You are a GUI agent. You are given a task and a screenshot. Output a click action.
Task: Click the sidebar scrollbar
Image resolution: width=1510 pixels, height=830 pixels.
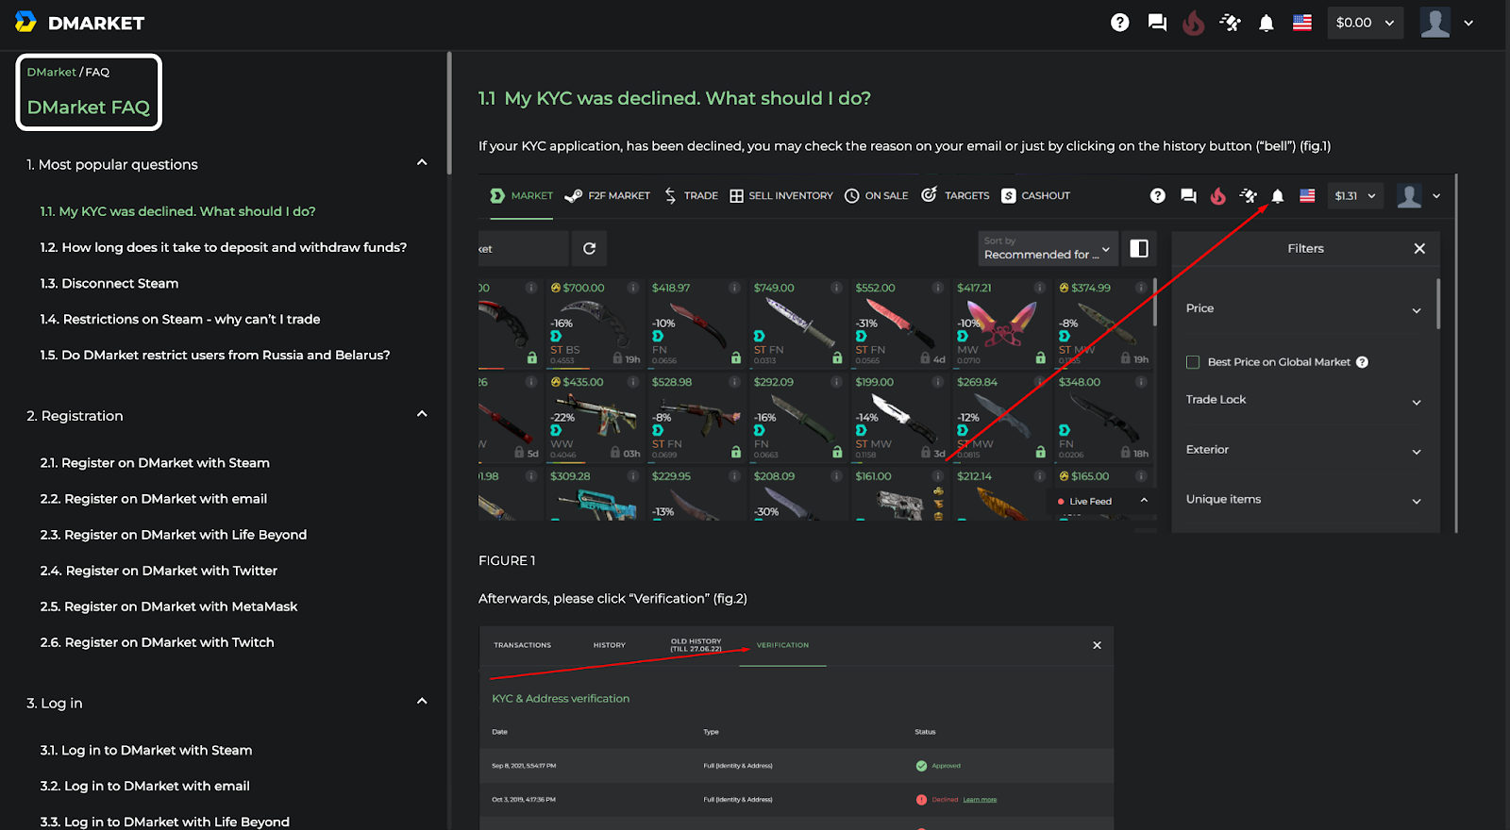tap(449, 113)
